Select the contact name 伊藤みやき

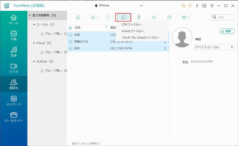point(81,41)
